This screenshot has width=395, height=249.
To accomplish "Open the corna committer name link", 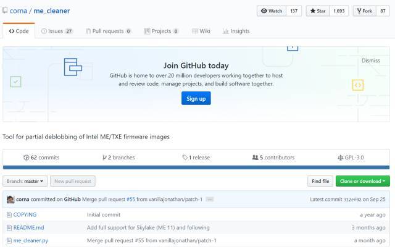I will [23, 200].
